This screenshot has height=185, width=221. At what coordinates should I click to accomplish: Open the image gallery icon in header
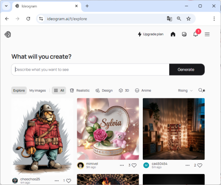[x=184, y=34]
